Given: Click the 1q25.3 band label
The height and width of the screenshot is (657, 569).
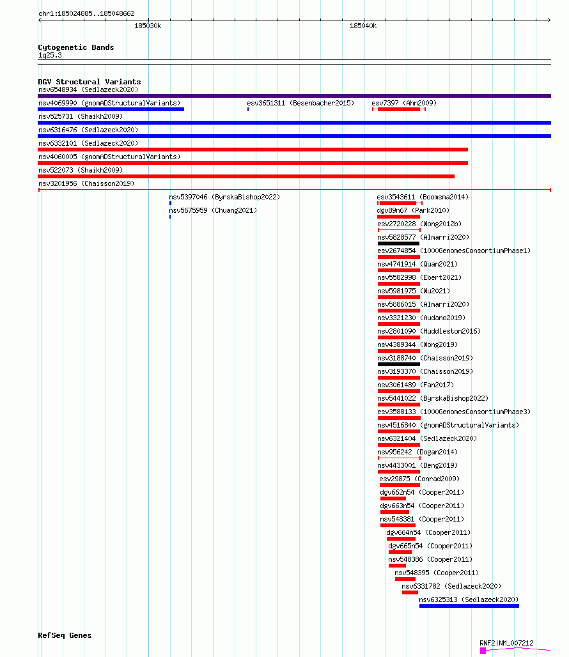Looking at the screenshot, I should pyautogui.click(x=50, y=55).
